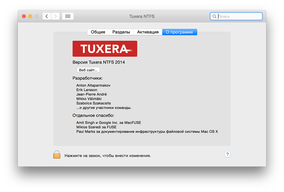Click the name Anton Altaparmakov
284x192 pixels.
coord(93,85)
